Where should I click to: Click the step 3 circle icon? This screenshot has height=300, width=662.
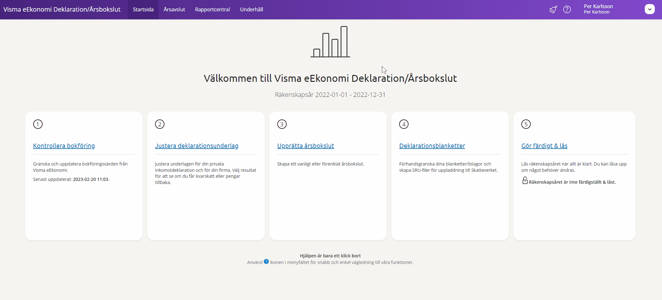[x=282, y=124]
